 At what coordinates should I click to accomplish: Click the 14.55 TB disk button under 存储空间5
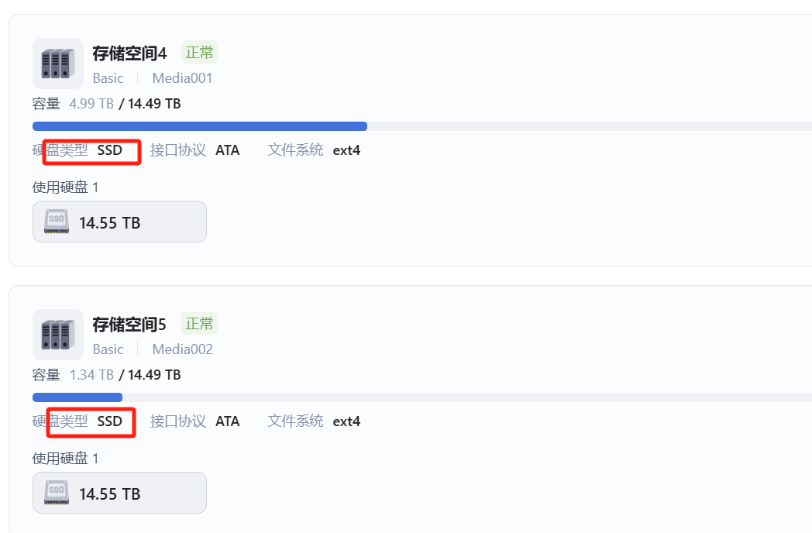[119, 493]
